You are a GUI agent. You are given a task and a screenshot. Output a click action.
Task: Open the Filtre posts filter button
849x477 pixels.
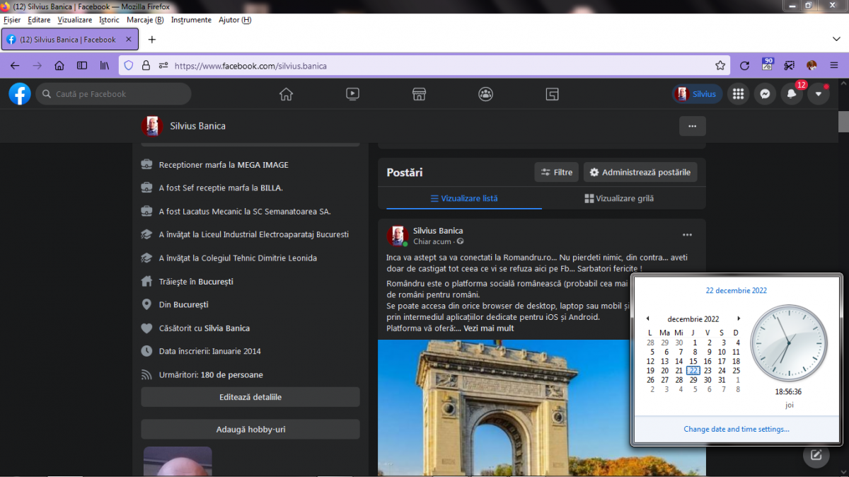coord(557,172)
